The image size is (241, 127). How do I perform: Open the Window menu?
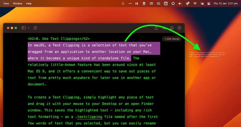coord(17,4)
